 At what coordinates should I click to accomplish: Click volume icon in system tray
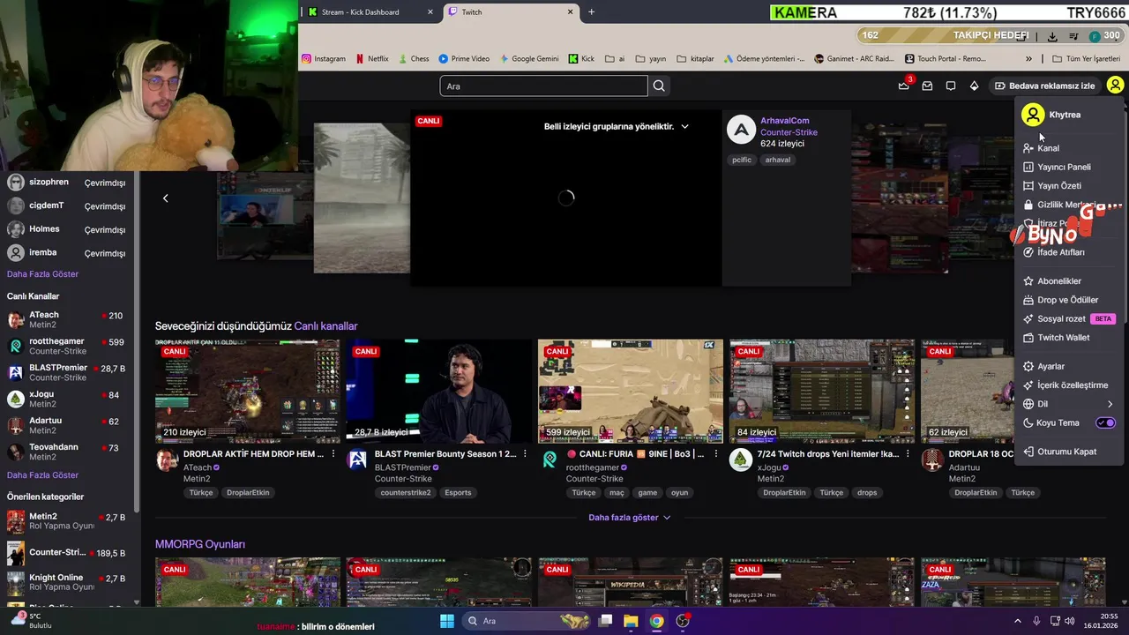click(x=1072, y=621)
